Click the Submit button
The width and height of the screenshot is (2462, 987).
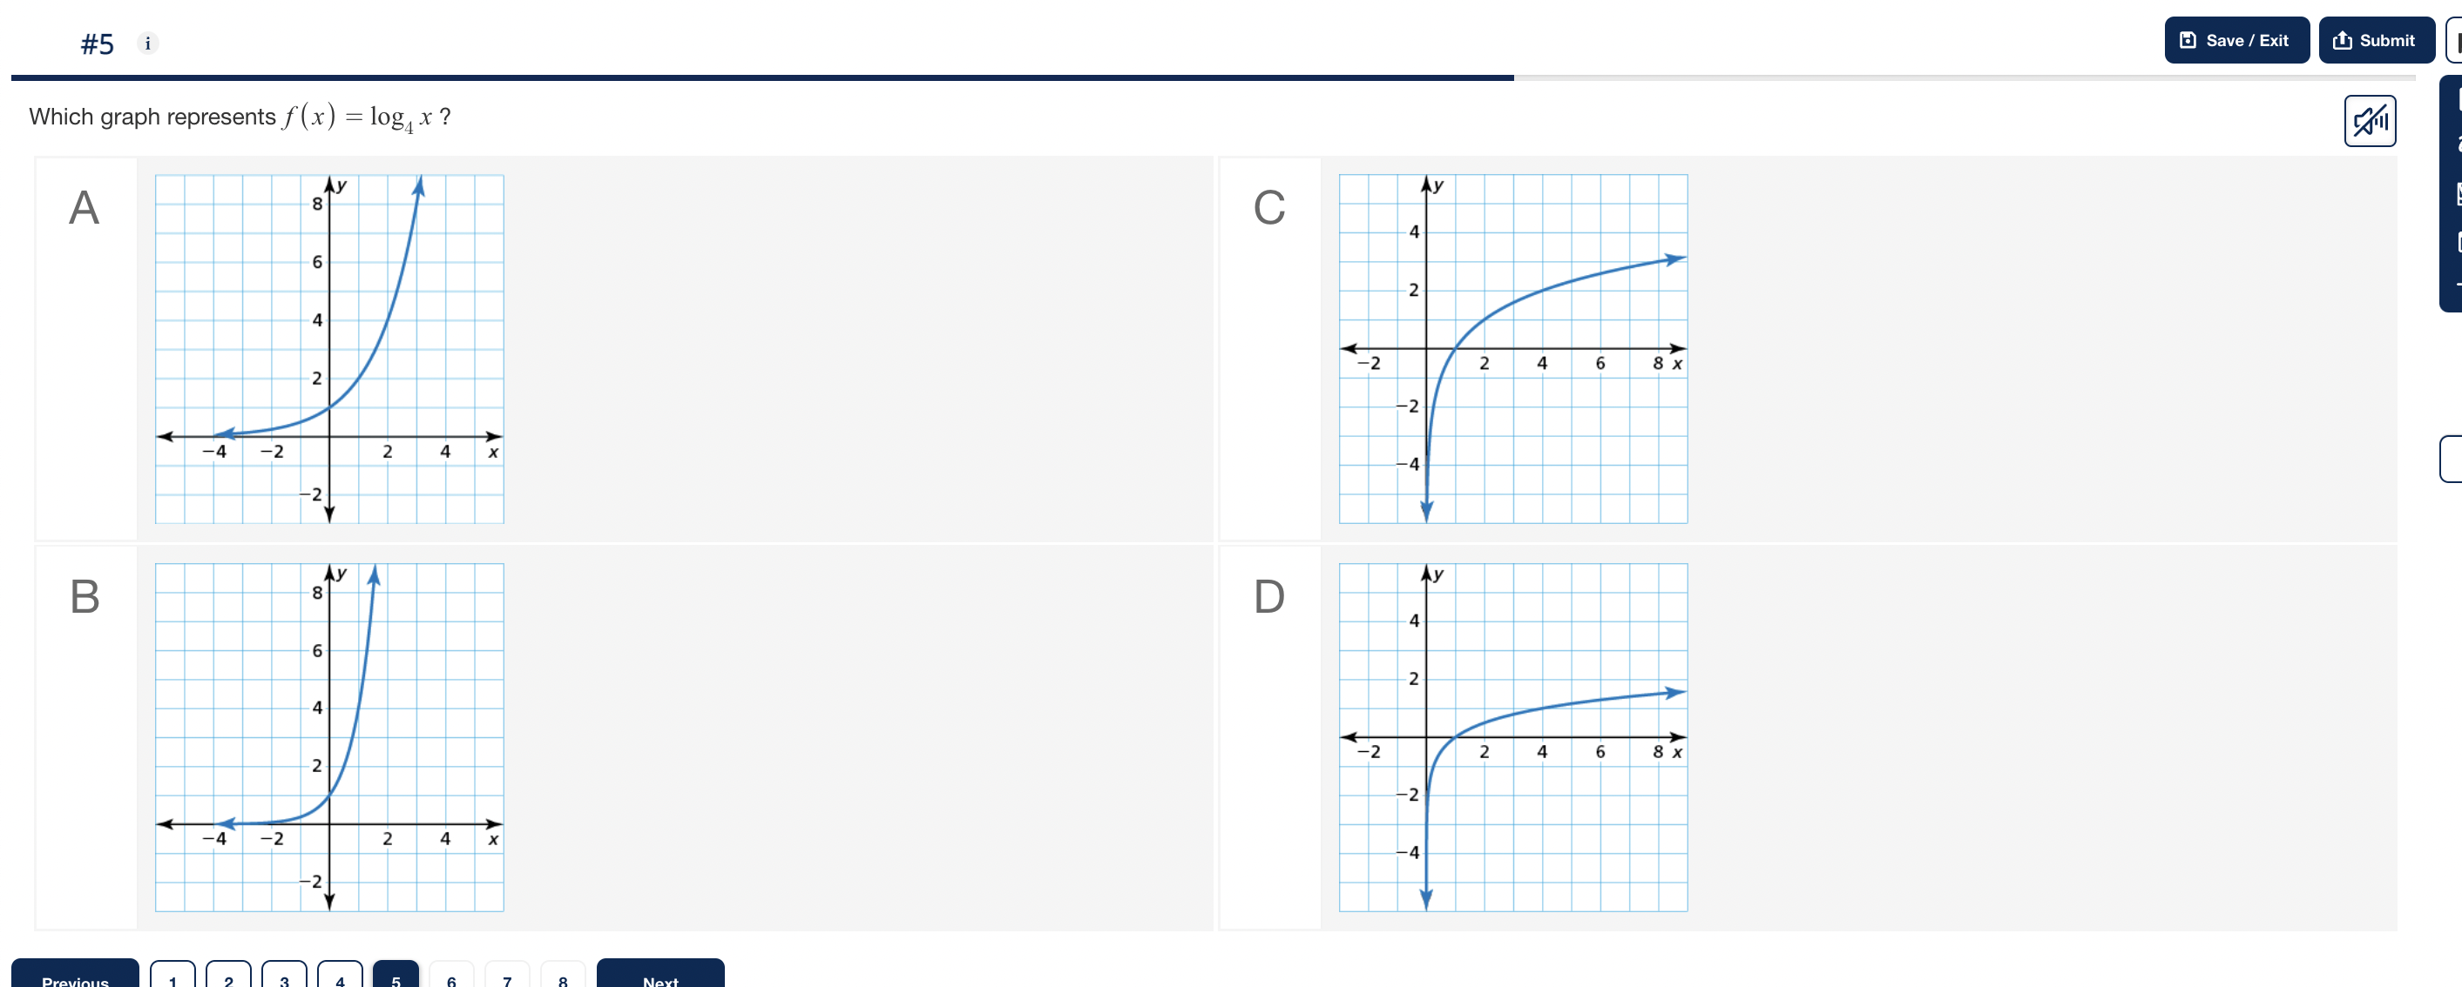click(2377, 40)
